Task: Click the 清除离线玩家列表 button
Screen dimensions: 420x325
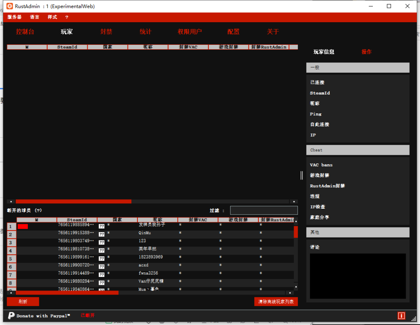Action: point(276,302)
